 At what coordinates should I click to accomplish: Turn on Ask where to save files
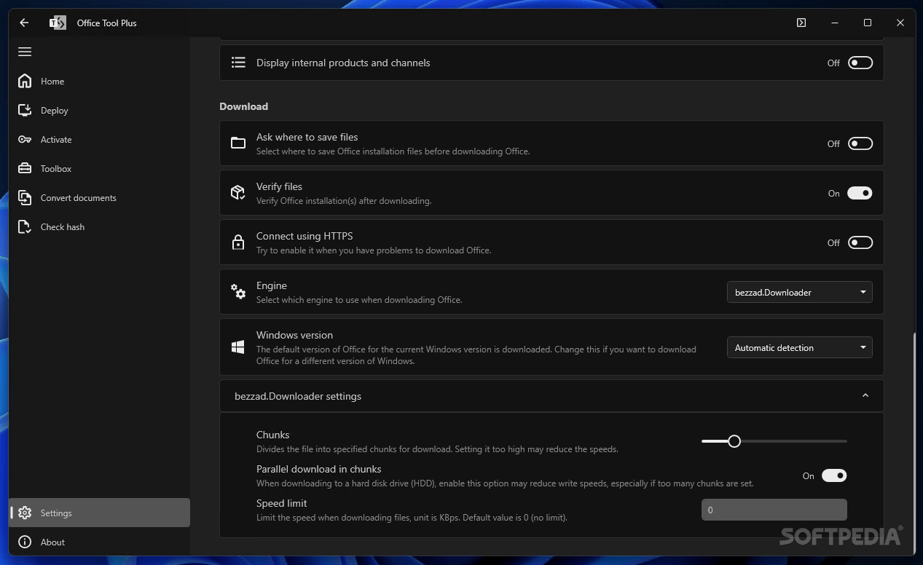pos(860,143)
